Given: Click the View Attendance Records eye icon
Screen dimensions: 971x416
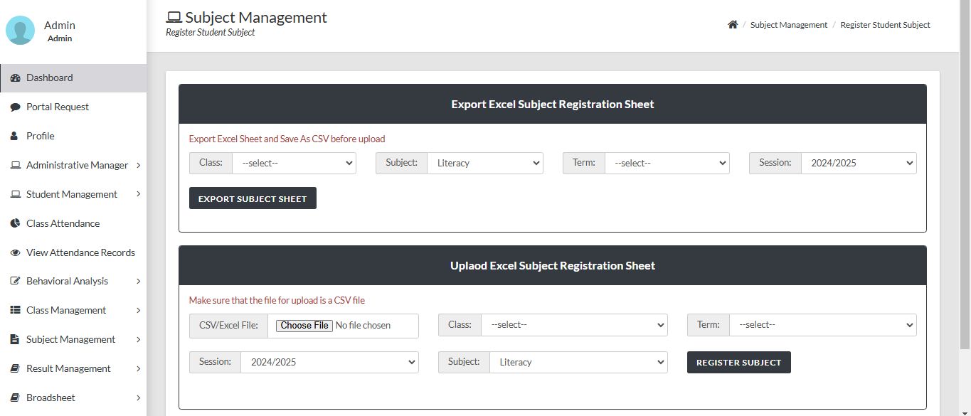Looking at the screenshot, I should click(15, 252).
